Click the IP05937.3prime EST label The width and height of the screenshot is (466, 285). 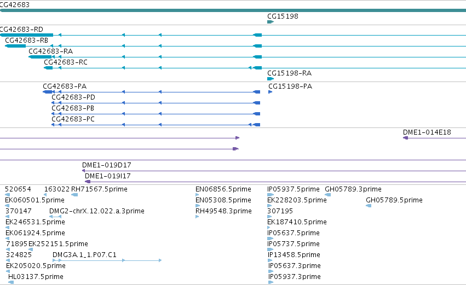pos(294,277)
